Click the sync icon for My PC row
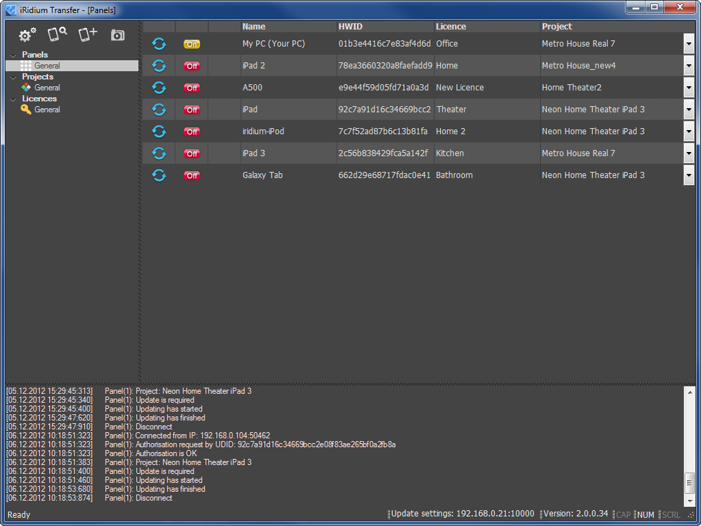Viewport: 701px width, 526px height. (159, 43)
